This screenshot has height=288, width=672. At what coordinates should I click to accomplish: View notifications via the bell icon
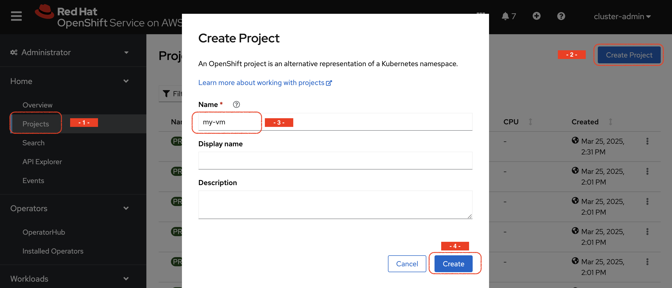pyautogui.click(x=506, y=16)
